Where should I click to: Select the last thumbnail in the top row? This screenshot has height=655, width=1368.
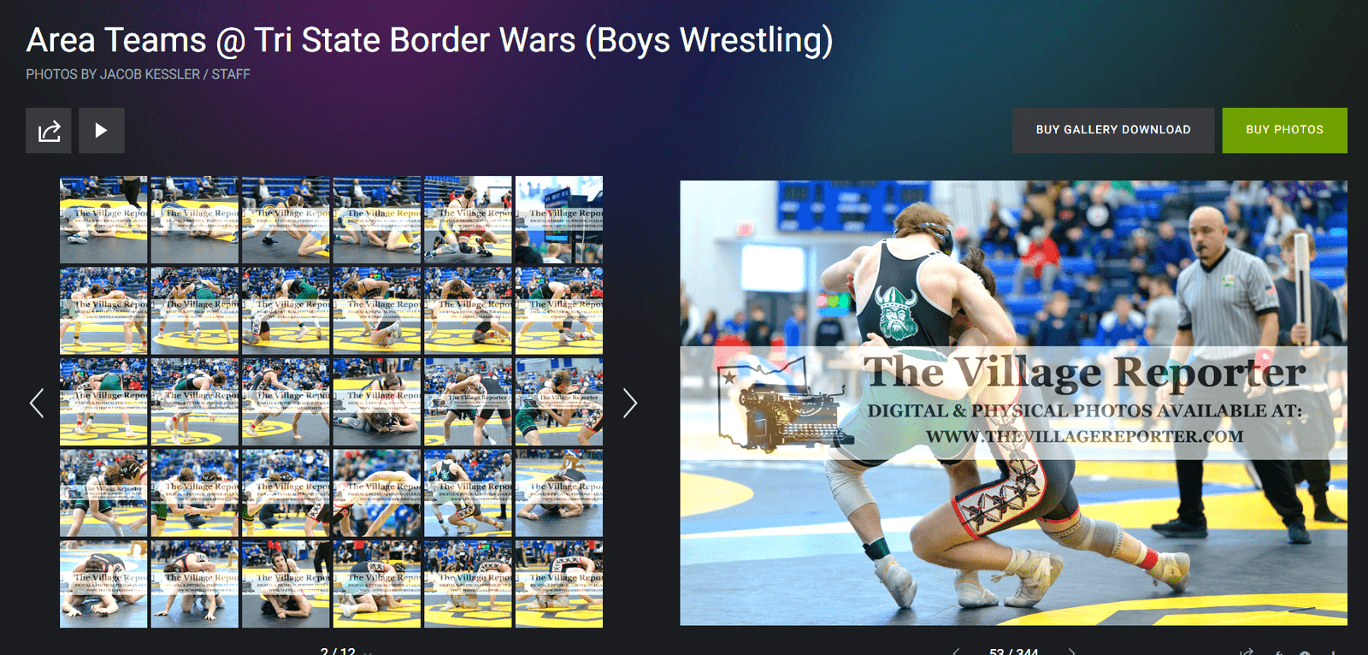click(559, 220)
